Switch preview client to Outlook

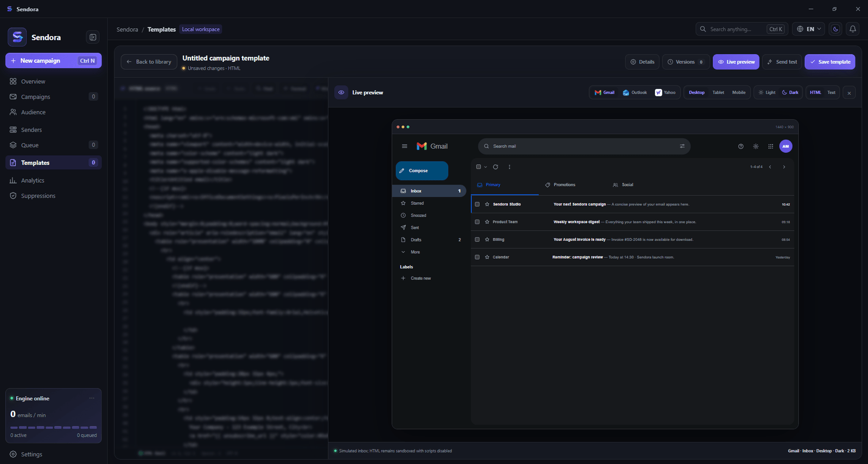pos(635,93)
